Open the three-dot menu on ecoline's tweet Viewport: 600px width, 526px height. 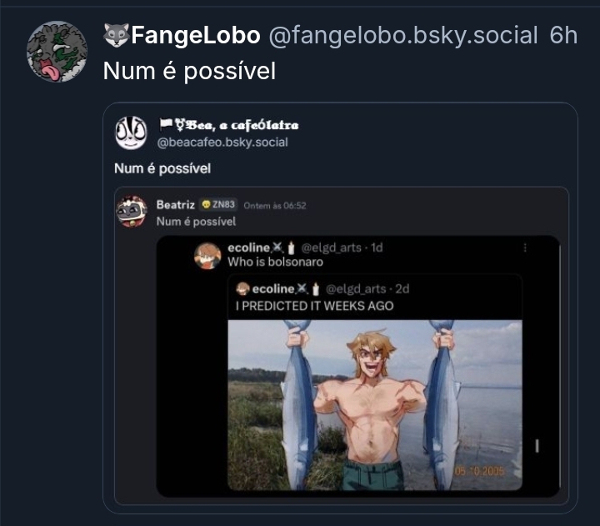tap(524, 248)
